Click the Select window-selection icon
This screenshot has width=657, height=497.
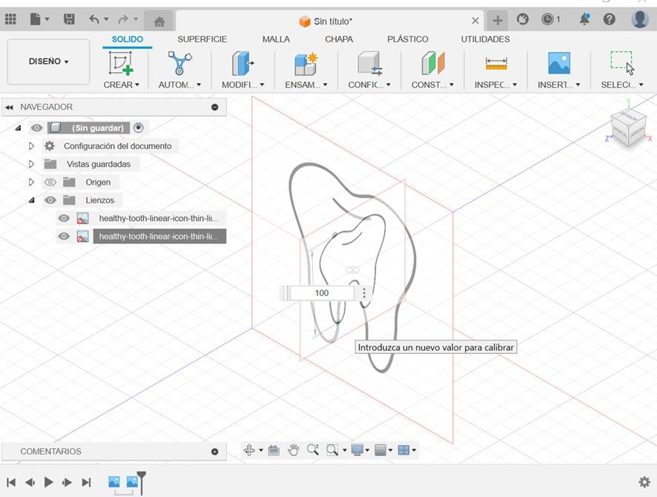[x=622, y=63]
